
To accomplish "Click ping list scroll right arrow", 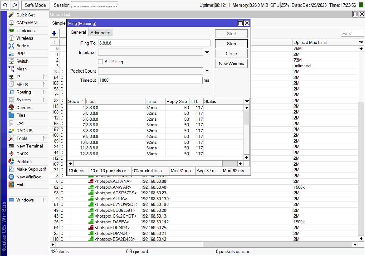I will click(240, 164).
